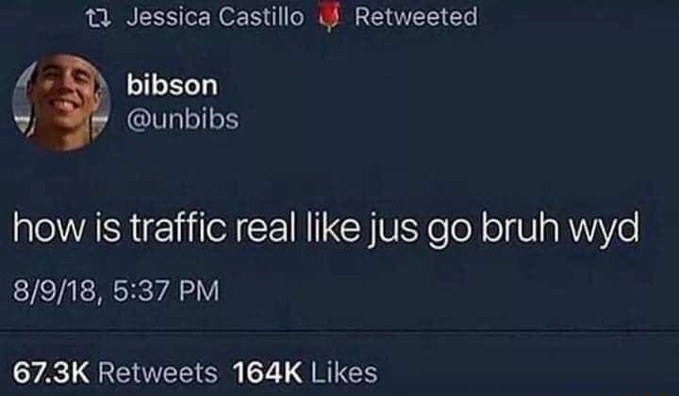This screenshot has height=396, width=679.
Task: Click the Retweeted label at top
Action: click(416, 17)
